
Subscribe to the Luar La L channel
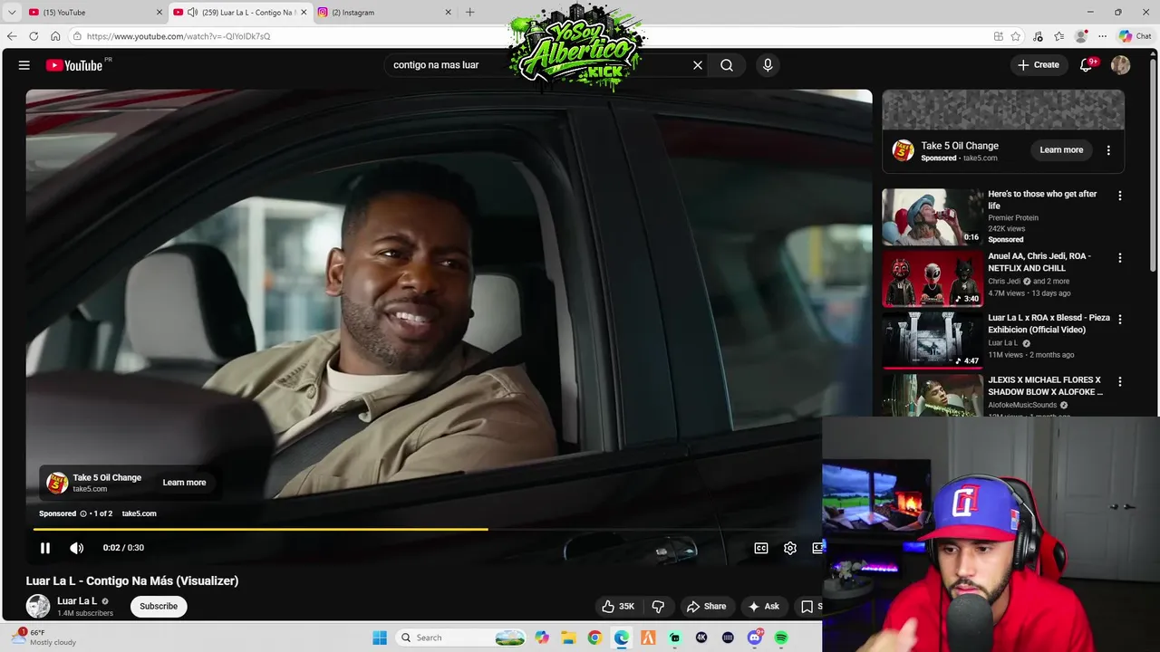[x=159, y=607]
